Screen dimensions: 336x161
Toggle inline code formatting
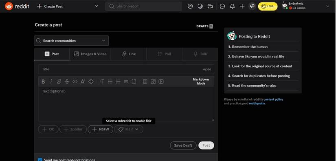click(75, 82)
